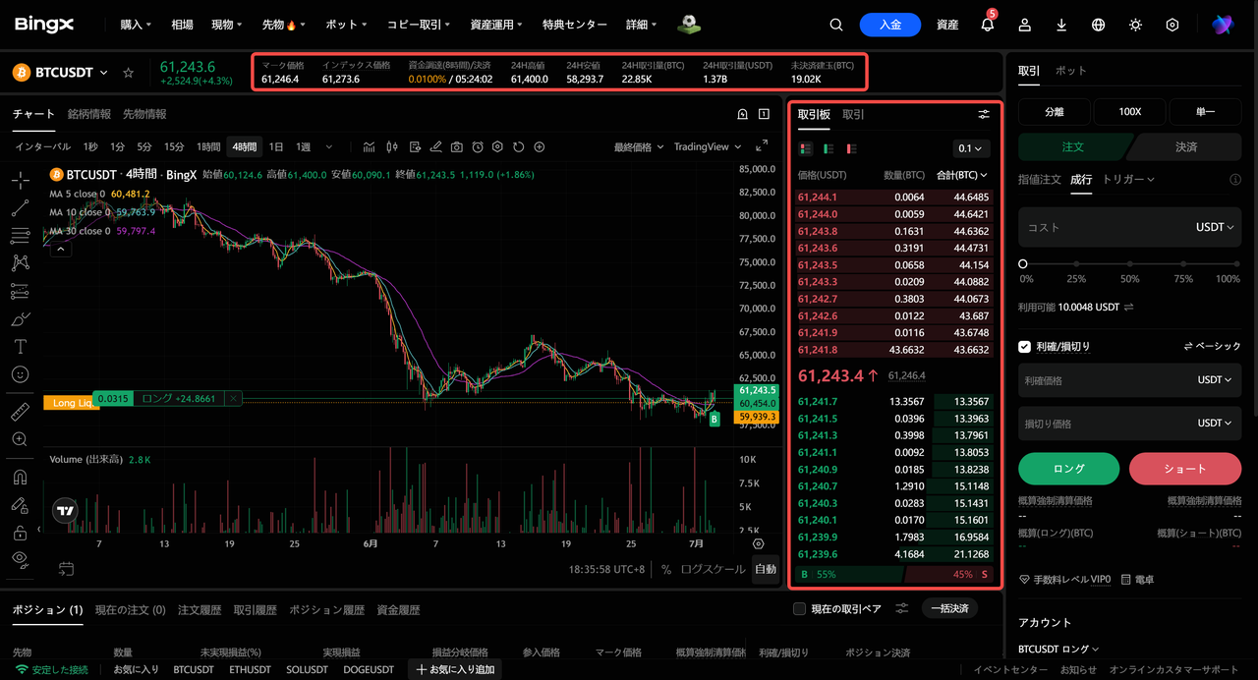Image resolution: width=1258 pixels, height=680 pixels.
Task: Set cost slider to 50%
Action: [x=1129, y=264]
